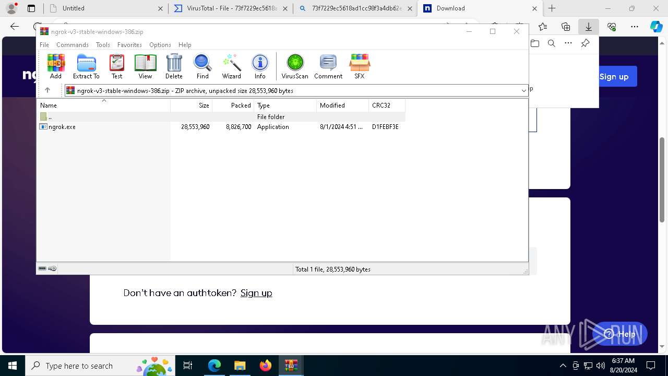The image size is (668, 376).
Task: Expand the archive path dropdown
Action: pos(523,91)
